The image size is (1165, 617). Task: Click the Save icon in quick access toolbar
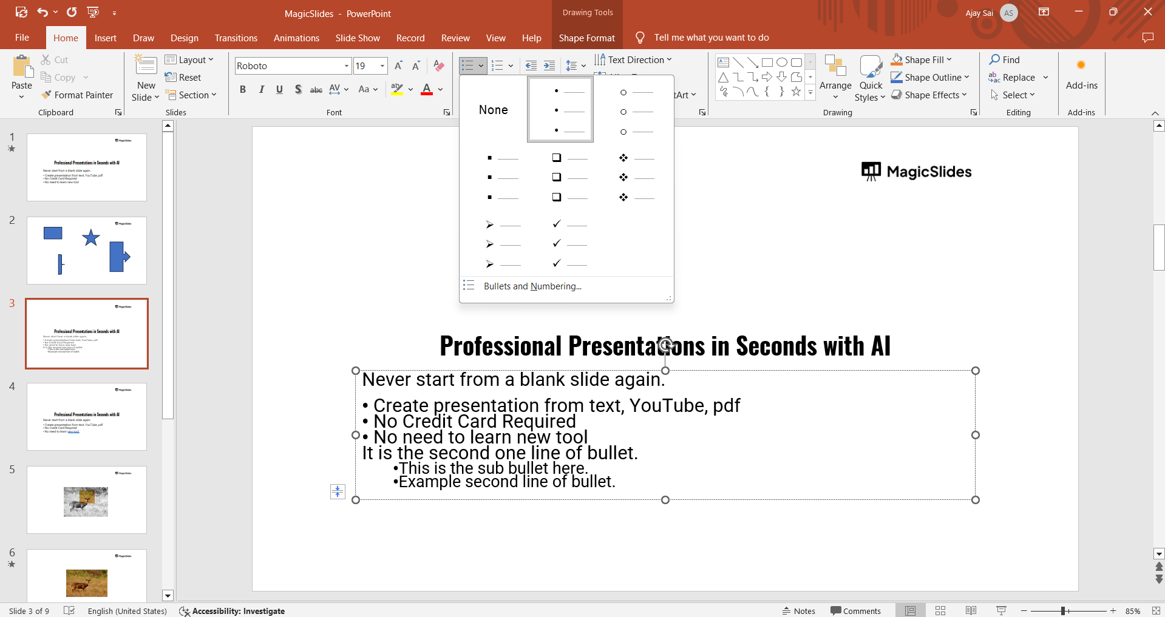coord(21,12)
